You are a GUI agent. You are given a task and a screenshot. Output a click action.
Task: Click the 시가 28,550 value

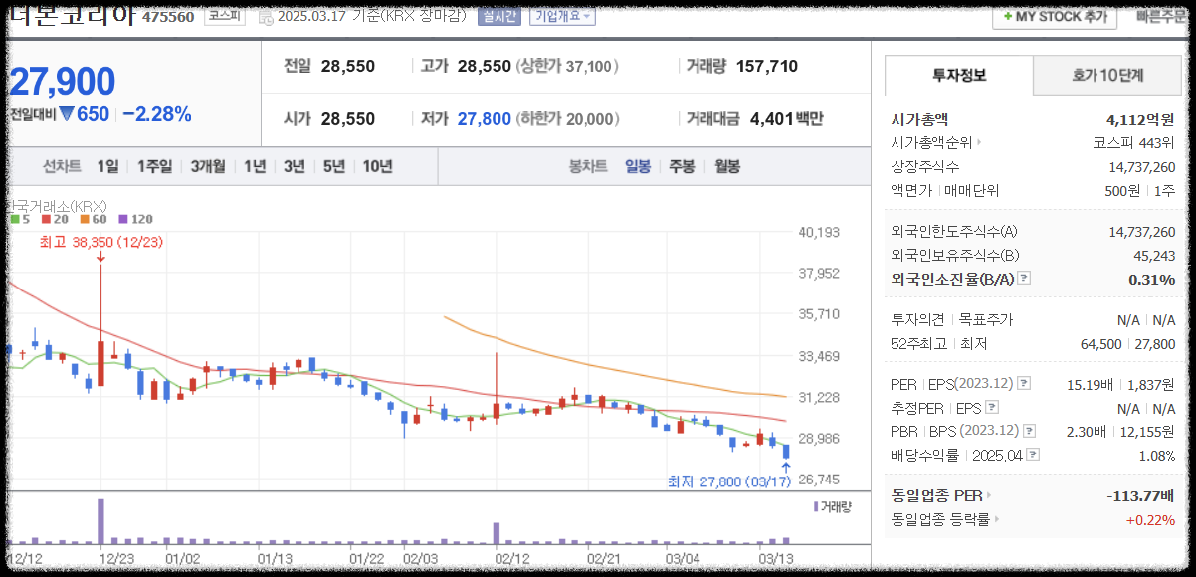tap(348, 119)
